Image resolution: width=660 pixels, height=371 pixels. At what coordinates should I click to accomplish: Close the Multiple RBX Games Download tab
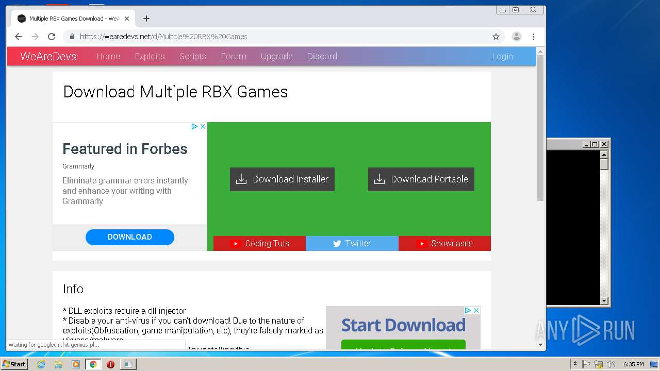point(127,19)
